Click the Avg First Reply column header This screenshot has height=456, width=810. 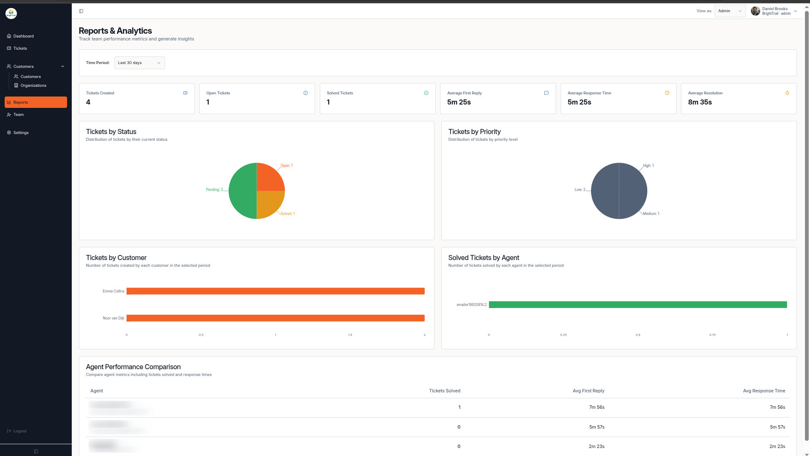pyautogui.click(x=589, y=391)
